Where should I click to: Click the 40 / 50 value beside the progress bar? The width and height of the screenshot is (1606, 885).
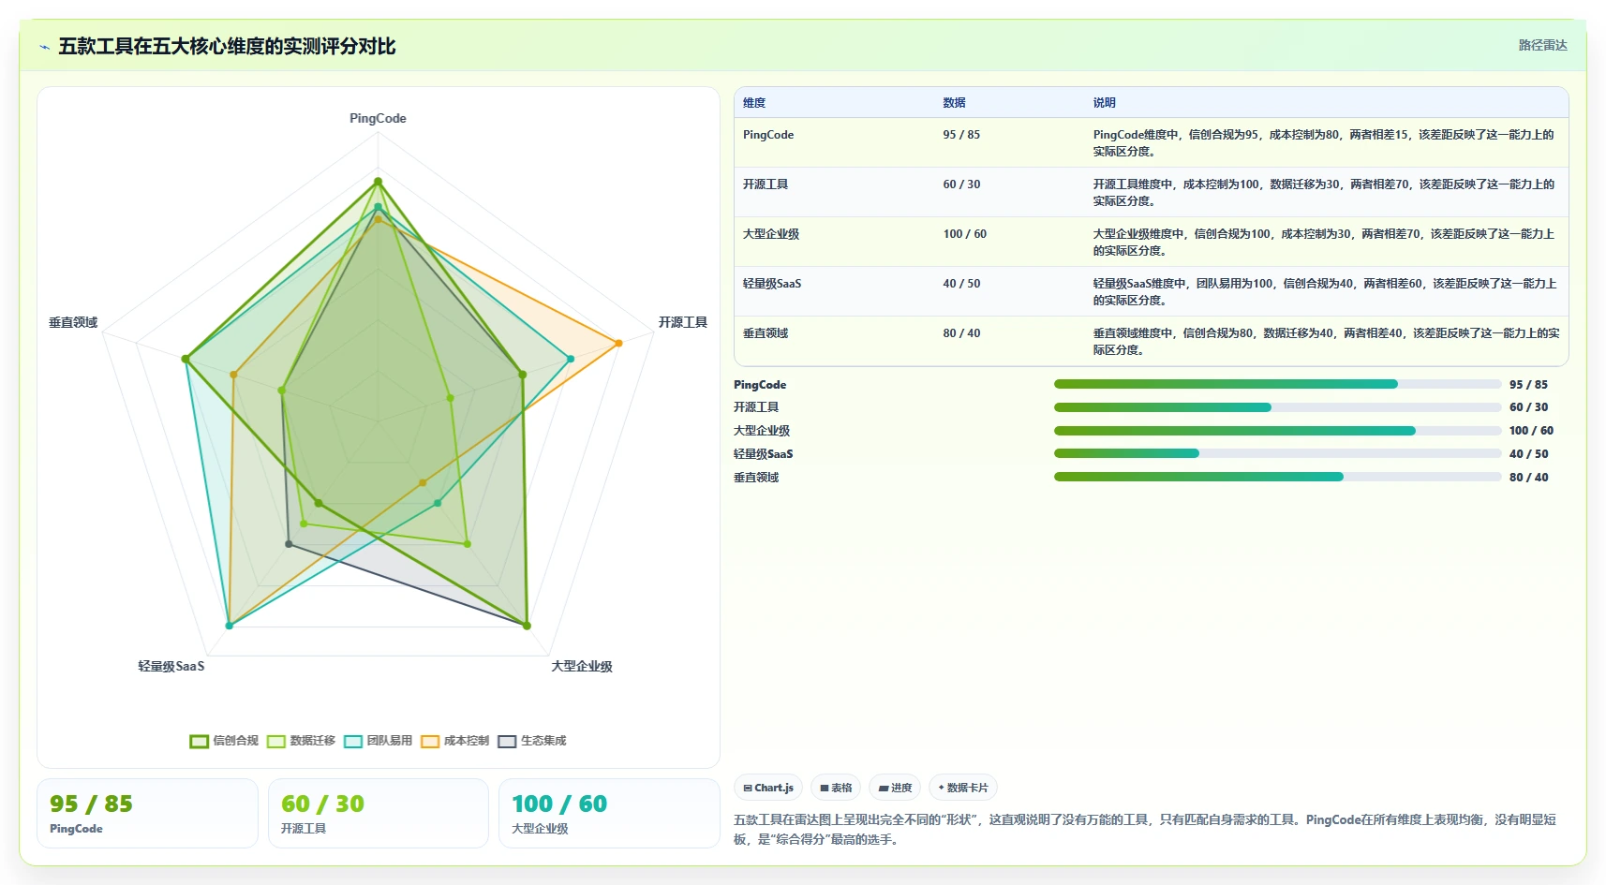(1528, 454)
